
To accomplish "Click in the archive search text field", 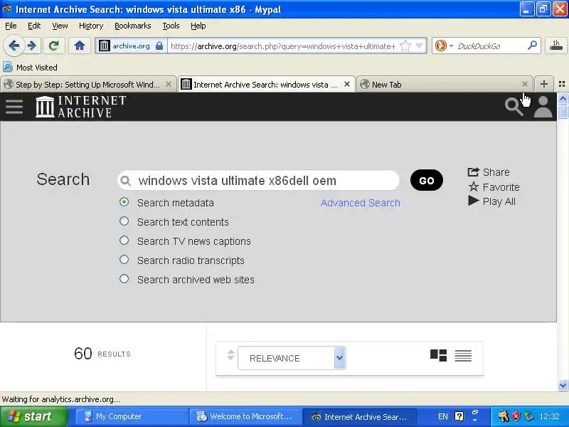I will (258, 181).
